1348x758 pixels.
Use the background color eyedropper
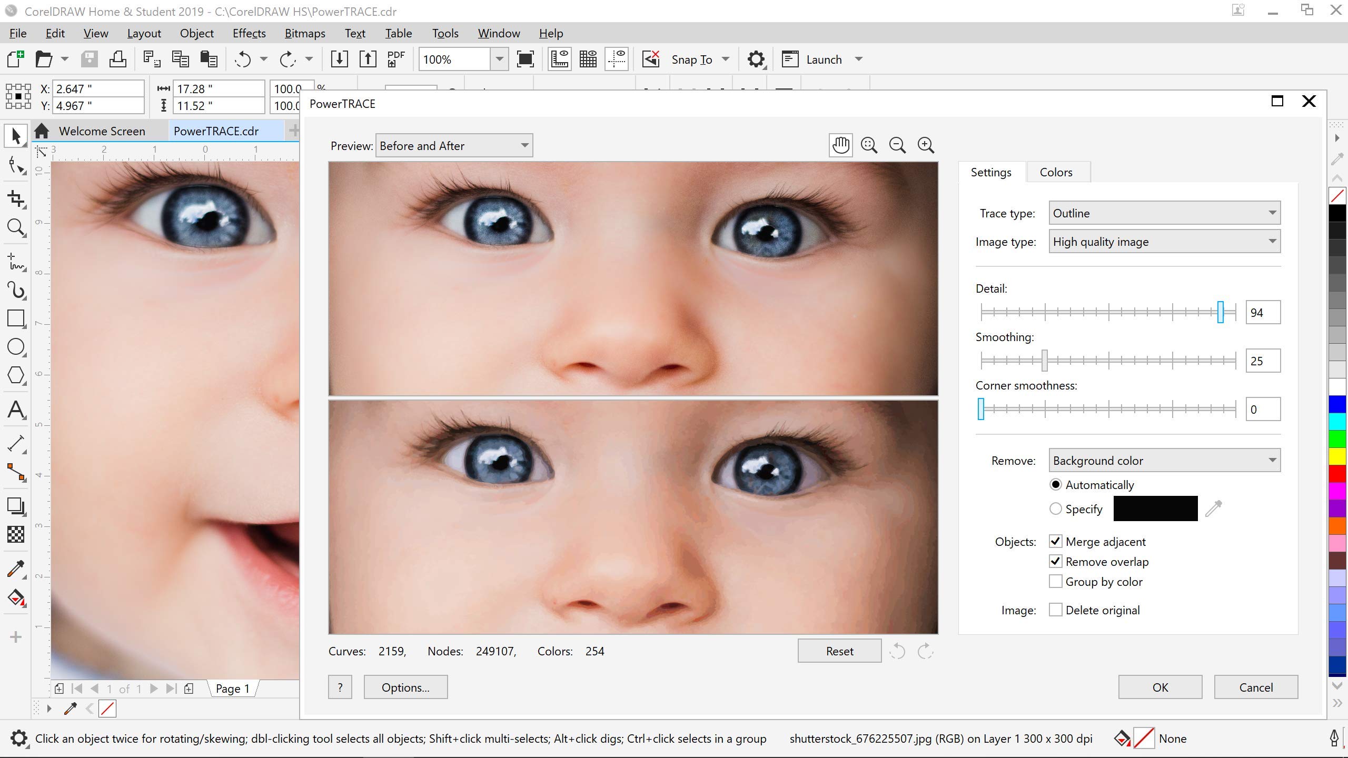(x=1213, y=508)
